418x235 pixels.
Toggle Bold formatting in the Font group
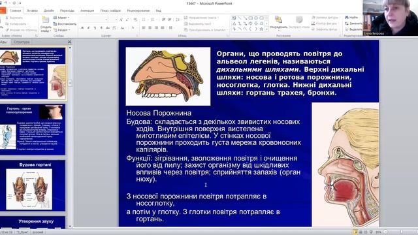point(82,27)
